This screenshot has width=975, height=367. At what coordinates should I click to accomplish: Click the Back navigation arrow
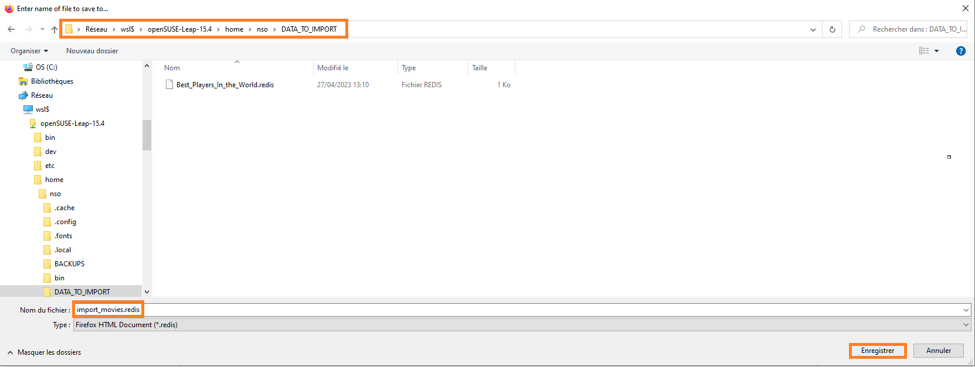(x=11, y=29)
